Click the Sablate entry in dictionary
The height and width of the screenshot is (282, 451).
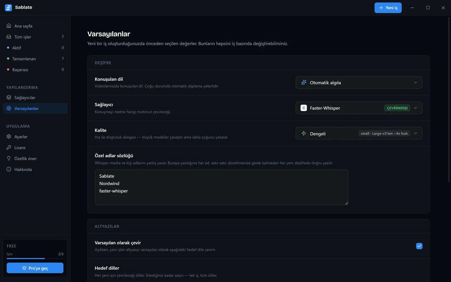pyautogui.click(x=107, y=176)
